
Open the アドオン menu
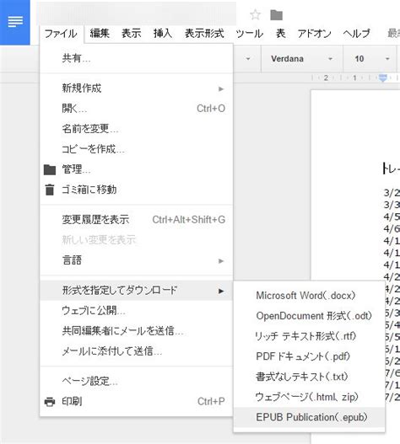pyautogui.click(x=314, y=34)
